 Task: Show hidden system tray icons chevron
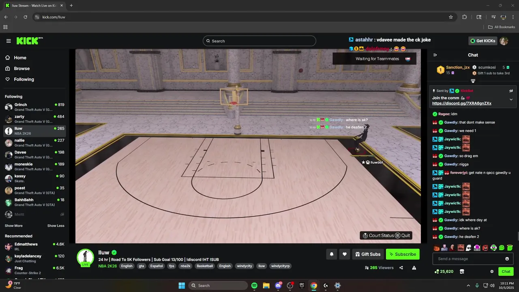468,286
